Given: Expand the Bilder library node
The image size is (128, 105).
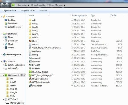Looking at the screenshot, I should (x=3, y=37).
